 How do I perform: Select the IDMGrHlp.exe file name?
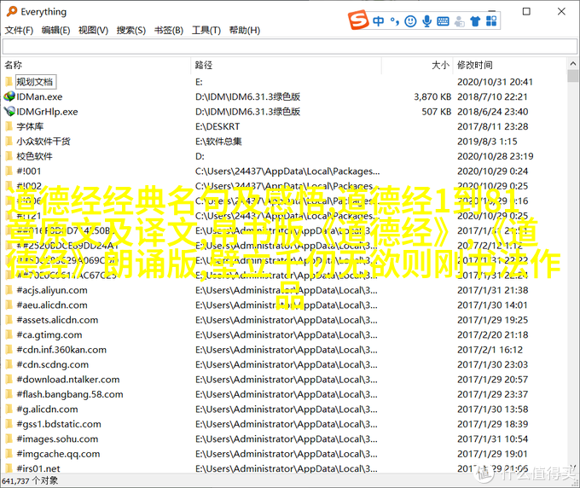[x=48, y=112]
